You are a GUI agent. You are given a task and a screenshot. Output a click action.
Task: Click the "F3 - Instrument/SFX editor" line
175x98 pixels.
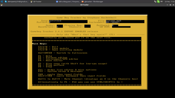coord(58,59)
